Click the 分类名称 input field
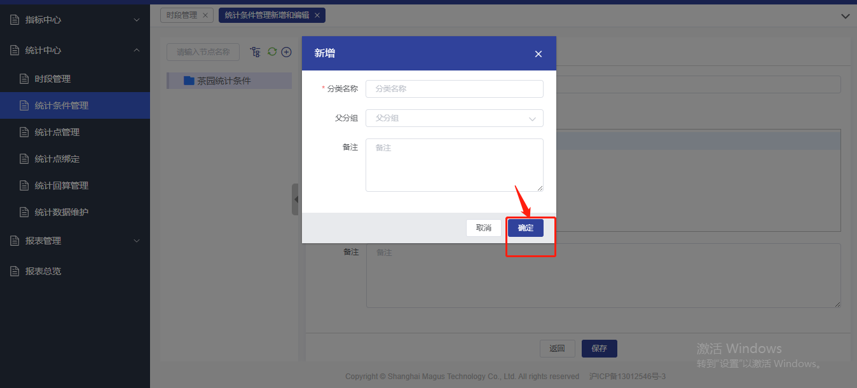The height and width of the screenshot is (388, 857). (x=454, y=89)
